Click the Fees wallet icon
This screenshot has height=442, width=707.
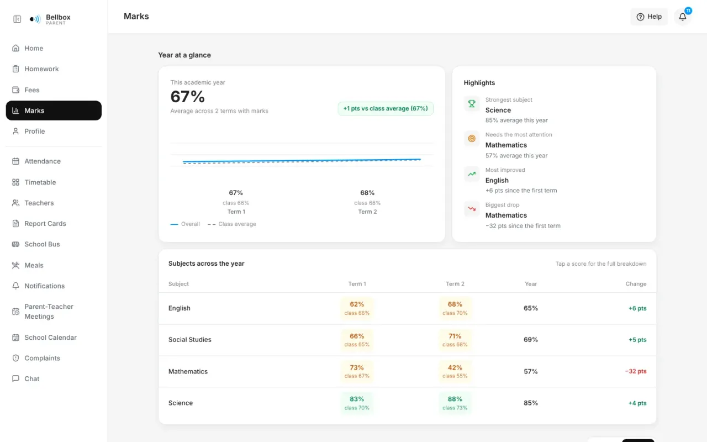15,90
